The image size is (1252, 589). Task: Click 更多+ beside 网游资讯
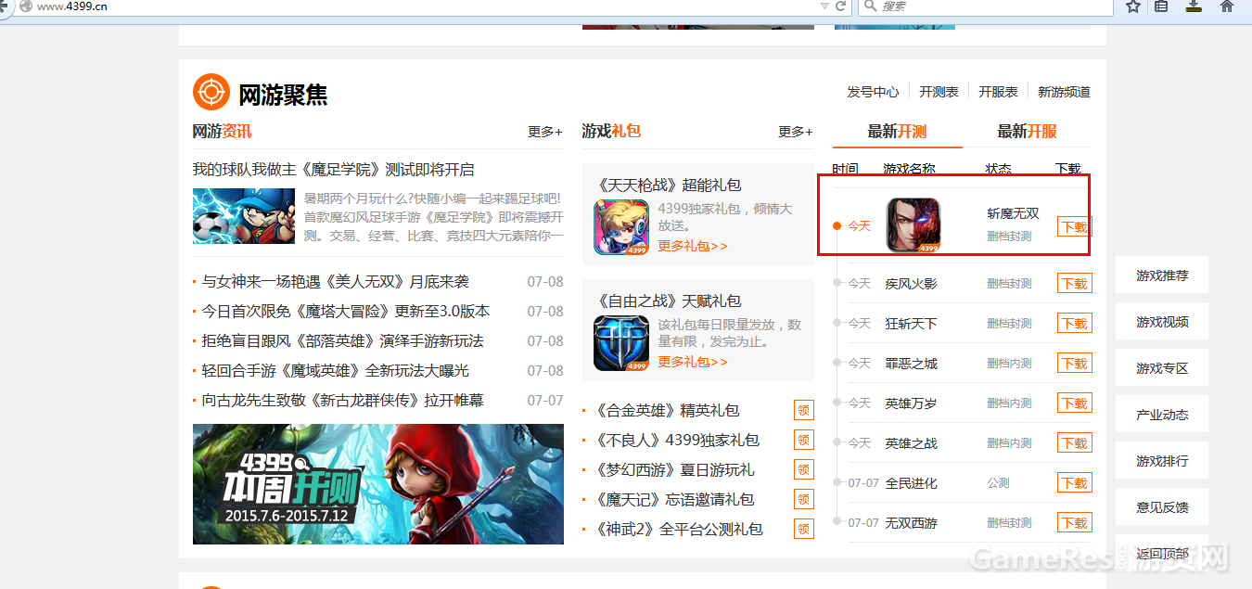545,132
